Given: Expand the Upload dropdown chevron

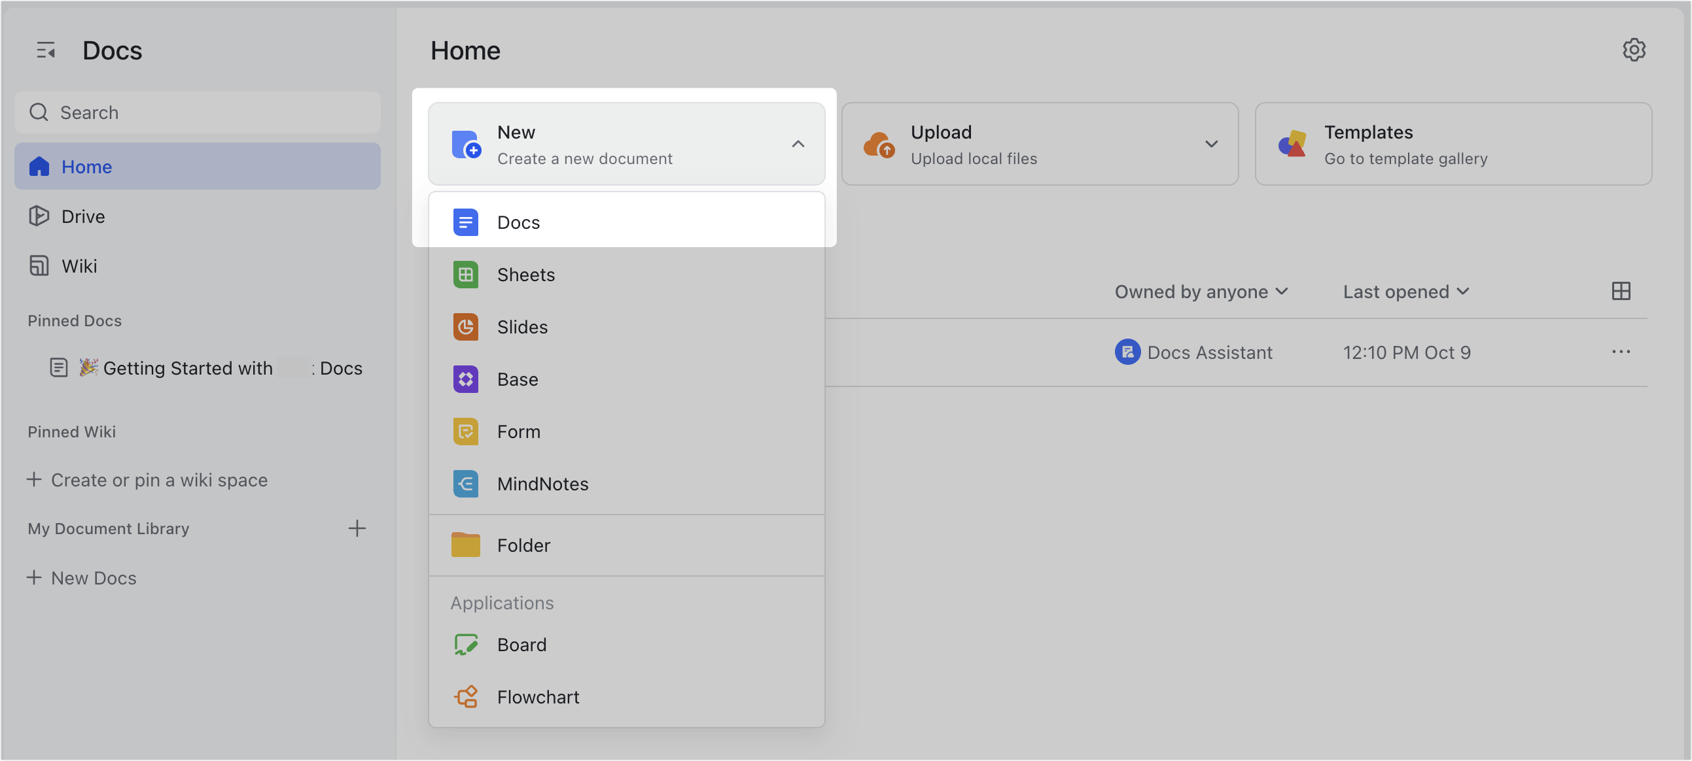Looking at the screenshot, I should pos(1211,144).
